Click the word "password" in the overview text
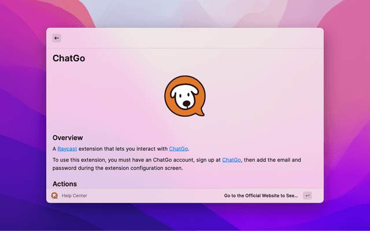This screenshot has width=370, height=231. pos(65,169)
